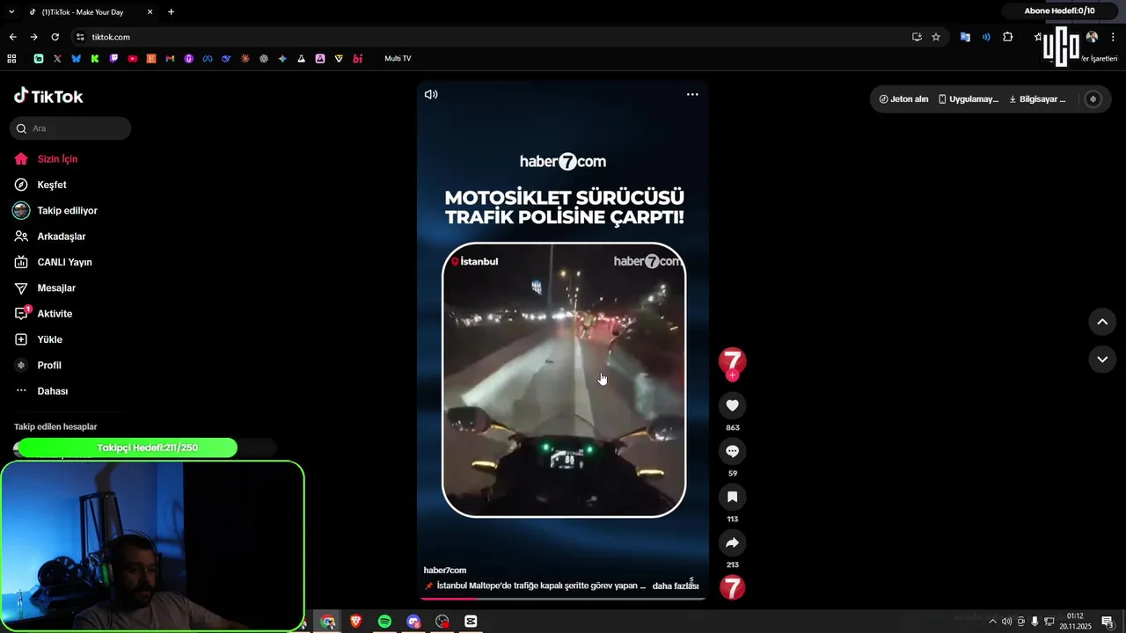
Task: Open a new browser tab
Action: pos(171,11)
